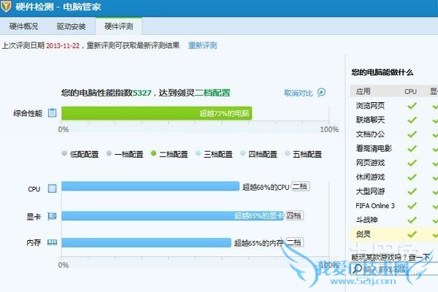Click the blue 显卡 performance bar
The height and width of the screenshot is (292, 438).
pyautogui.click(x=172, y=216)
